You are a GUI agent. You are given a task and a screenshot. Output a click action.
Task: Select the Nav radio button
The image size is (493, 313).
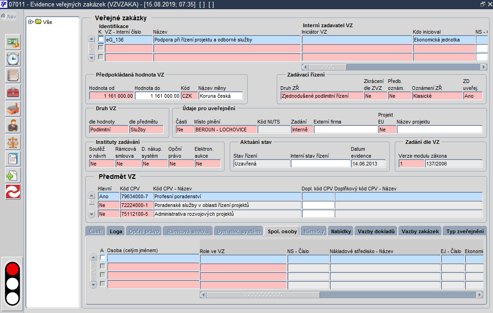pyautogui.click(x=4, y=16)
